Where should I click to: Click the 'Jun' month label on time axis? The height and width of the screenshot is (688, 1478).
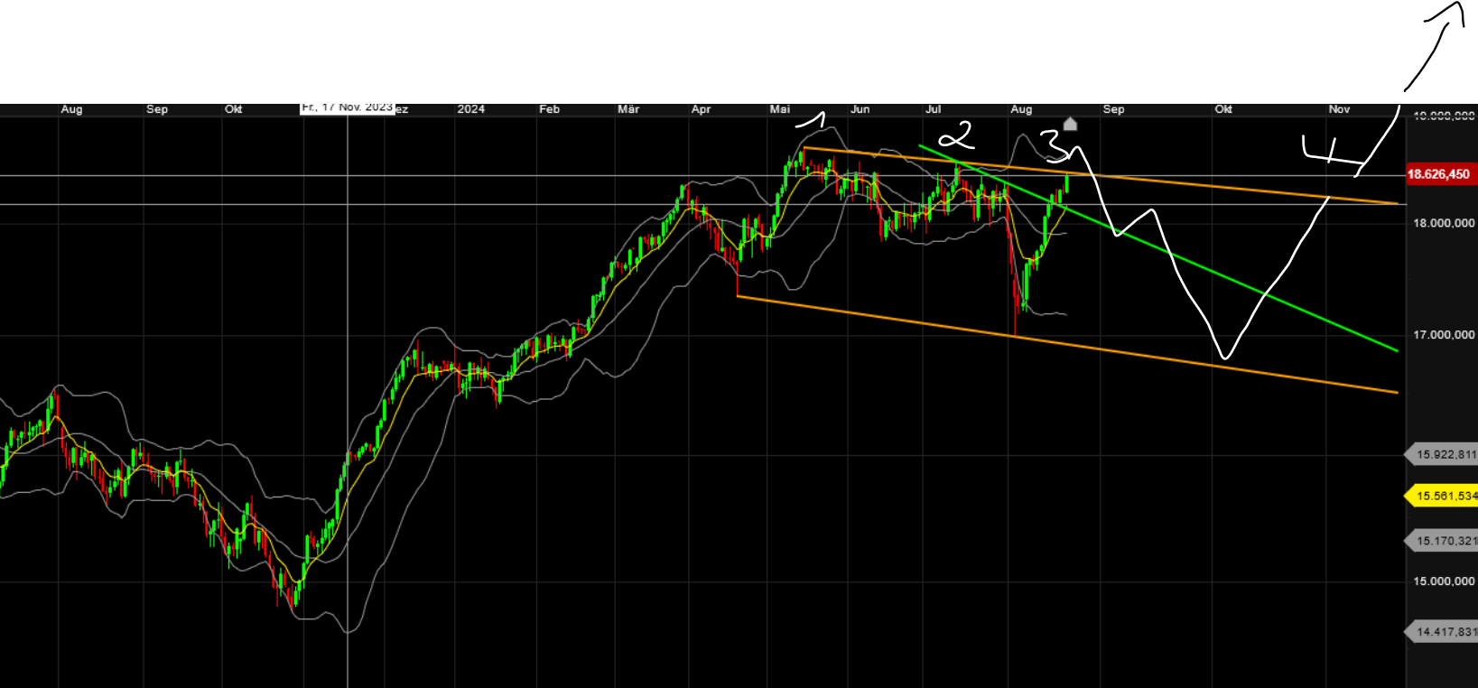pyautogui.click(x=860, y=109)
